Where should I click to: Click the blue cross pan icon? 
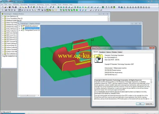click(80, 10)
